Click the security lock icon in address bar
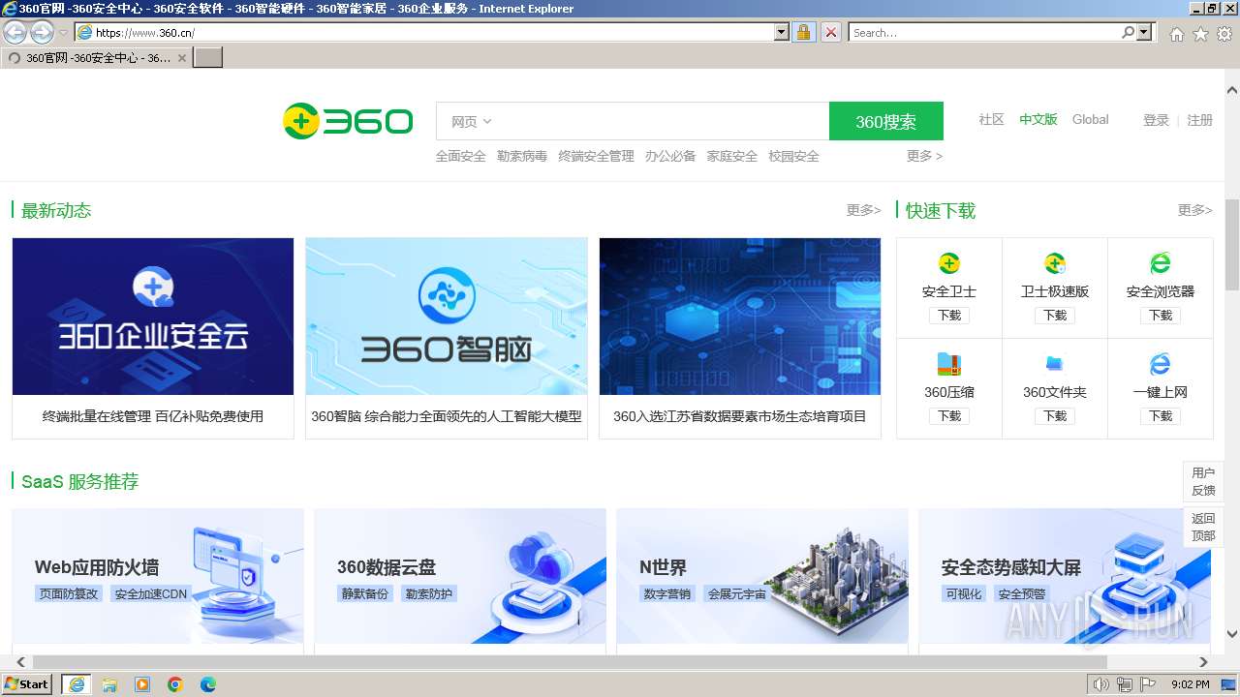The image size is (1240, 697). pos(803,32)
